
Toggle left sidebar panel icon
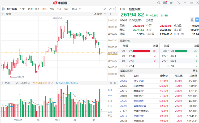point(4,9)
